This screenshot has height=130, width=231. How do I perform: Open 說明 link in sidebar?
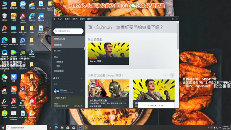56,84
